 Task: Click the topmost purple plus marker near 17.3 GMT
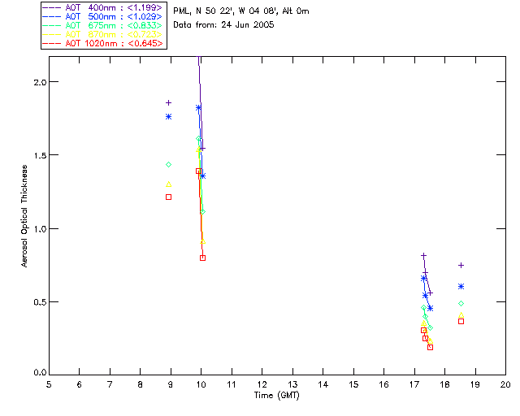(423, 256)
